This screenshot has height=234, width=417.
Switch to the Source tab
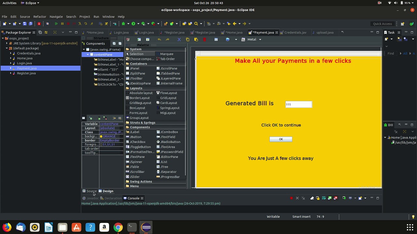coord(89,191)
